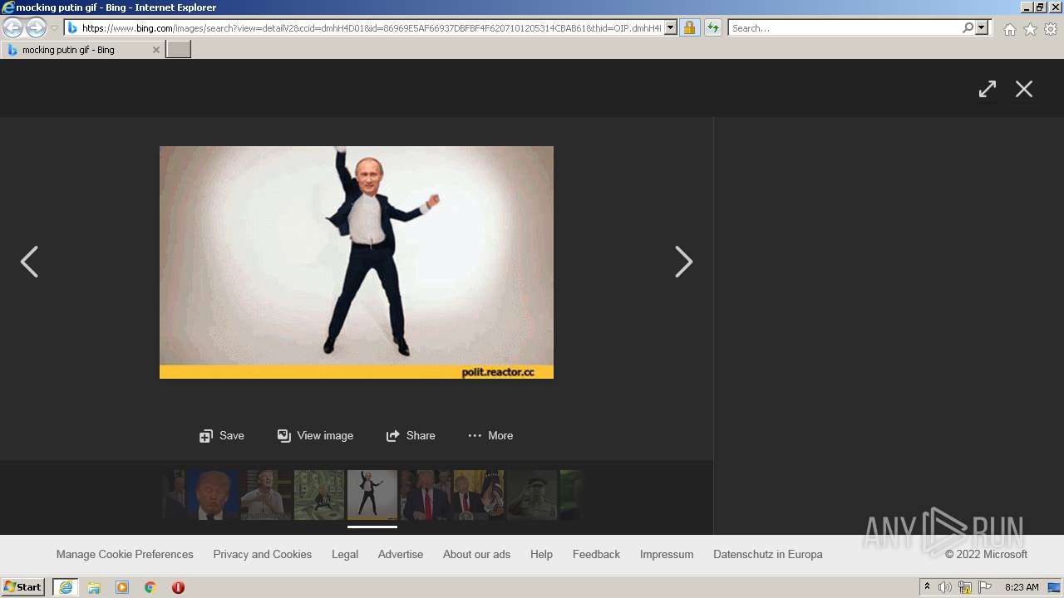Screen dimensions: 1064x598
Task: Click Show desktop button
Action: tap(1055, 587)
